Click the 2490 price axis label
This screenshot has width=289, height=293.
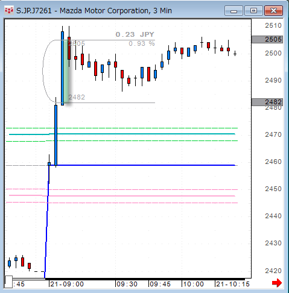(273, 80)
